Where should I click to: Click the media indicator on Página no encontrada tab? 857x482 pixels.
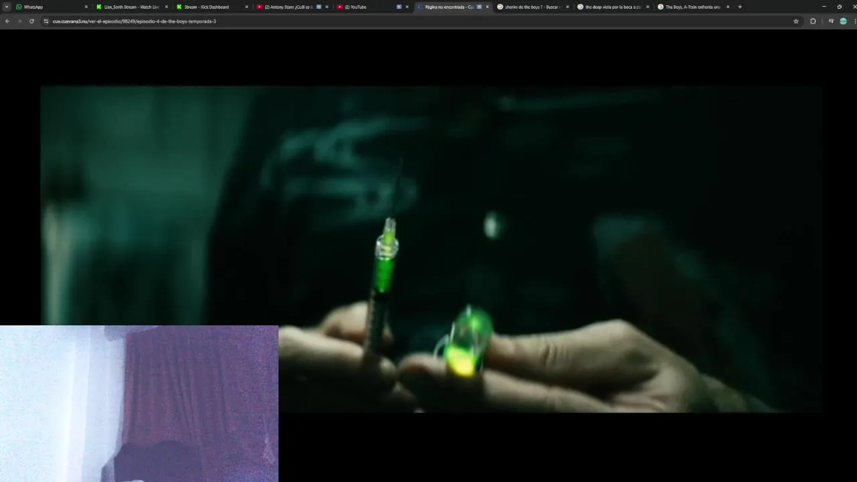point(479,7)
